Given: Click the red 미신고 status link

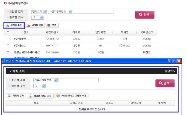Looking at the screenshot, I should click(147, 52).
